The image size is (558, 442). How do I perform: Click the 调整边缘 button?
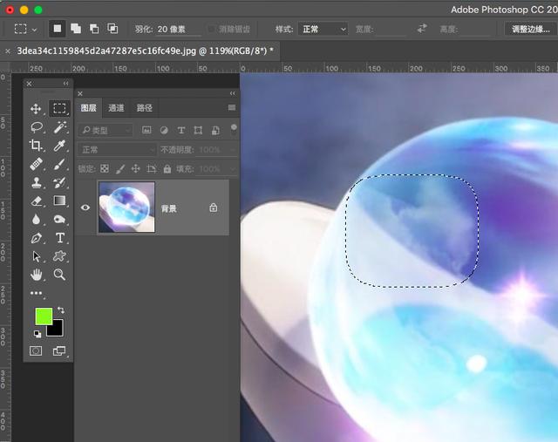coord(531,29)
